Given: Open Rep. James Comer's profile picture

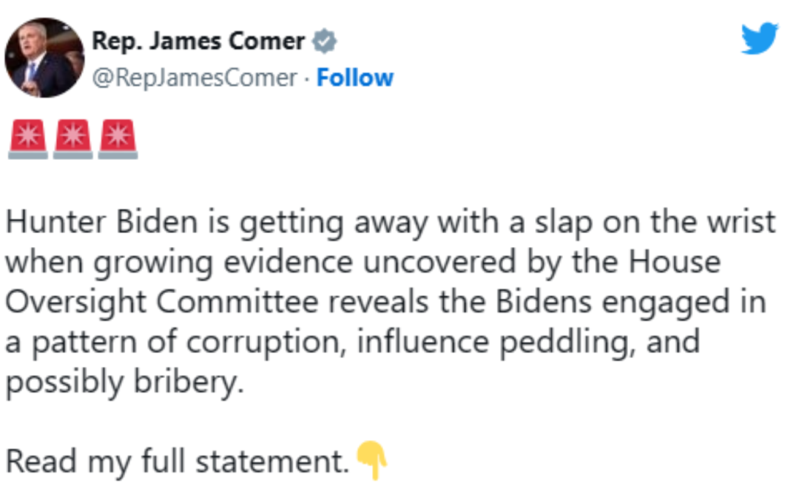Looking at the screenshot, I should click(44, 58).
